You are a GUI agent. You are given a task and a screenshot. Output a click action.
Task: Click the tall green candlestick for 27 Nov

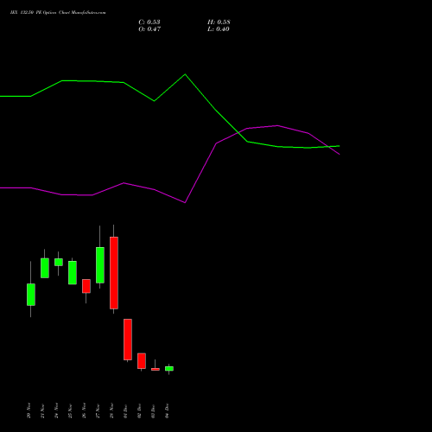coord(100,265)
